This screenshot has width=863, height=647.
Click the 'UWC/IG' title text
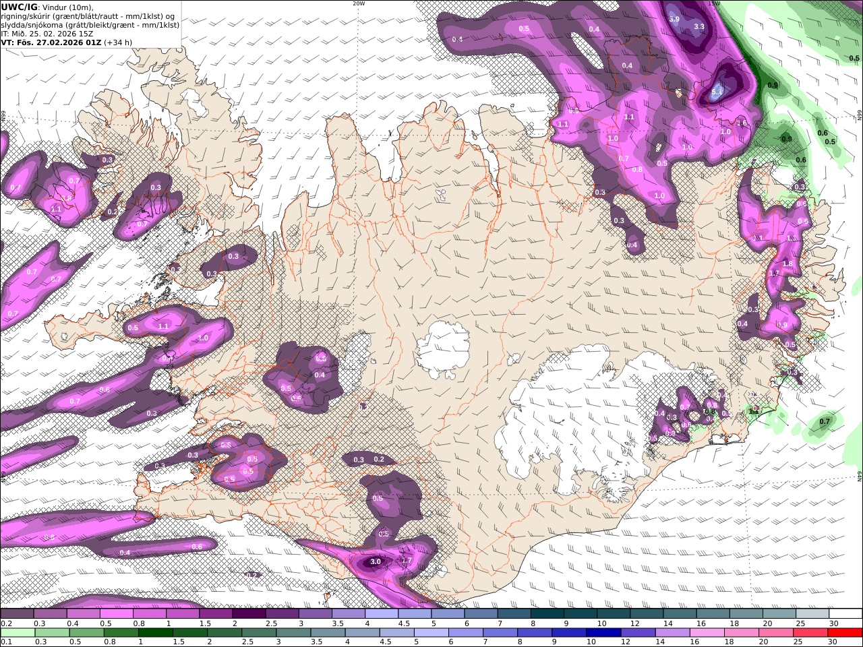coord(20,7)
